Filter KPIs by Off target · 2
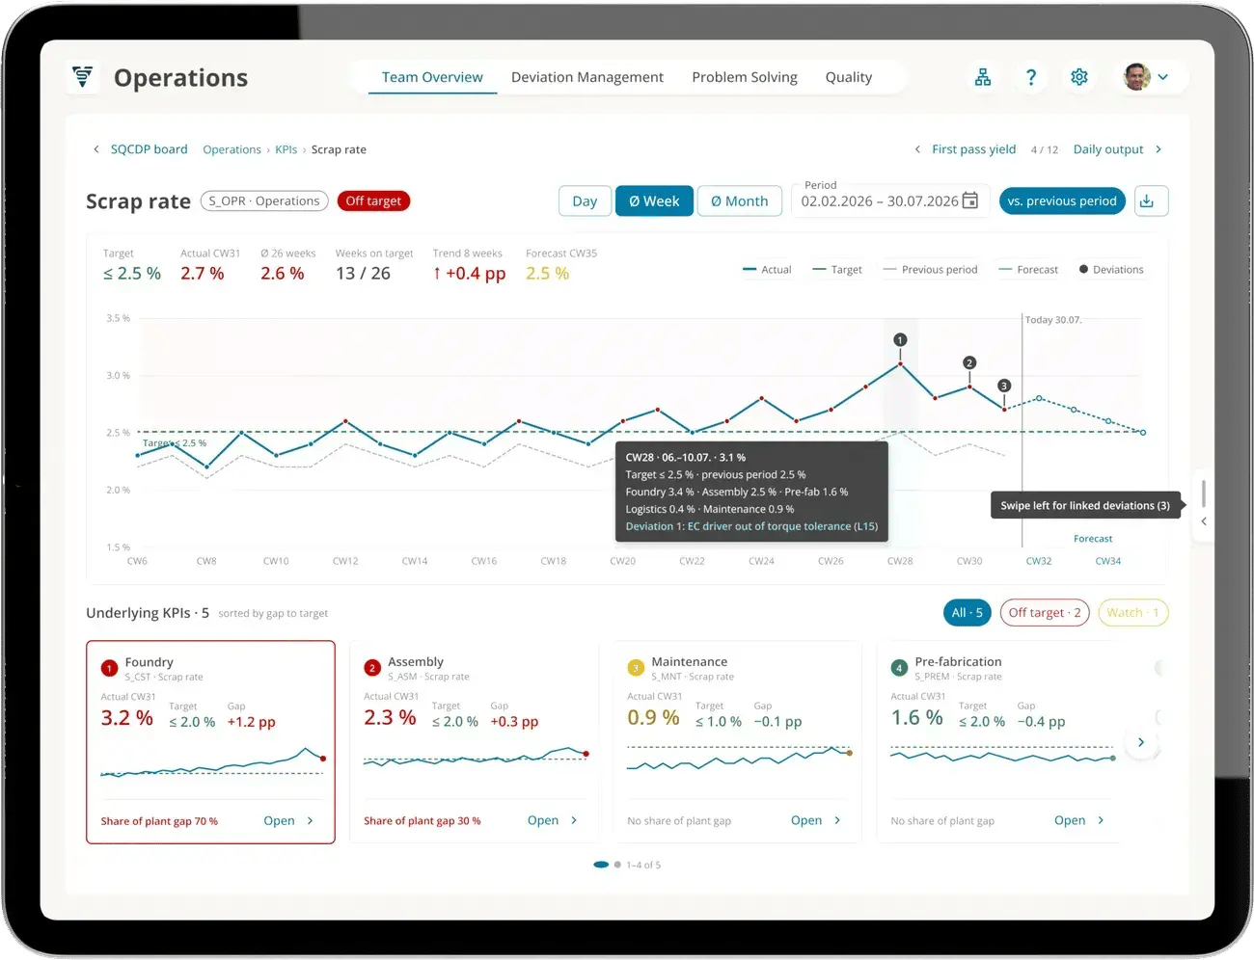Screen dimensions: 1254x960 tap(1045, 612)
